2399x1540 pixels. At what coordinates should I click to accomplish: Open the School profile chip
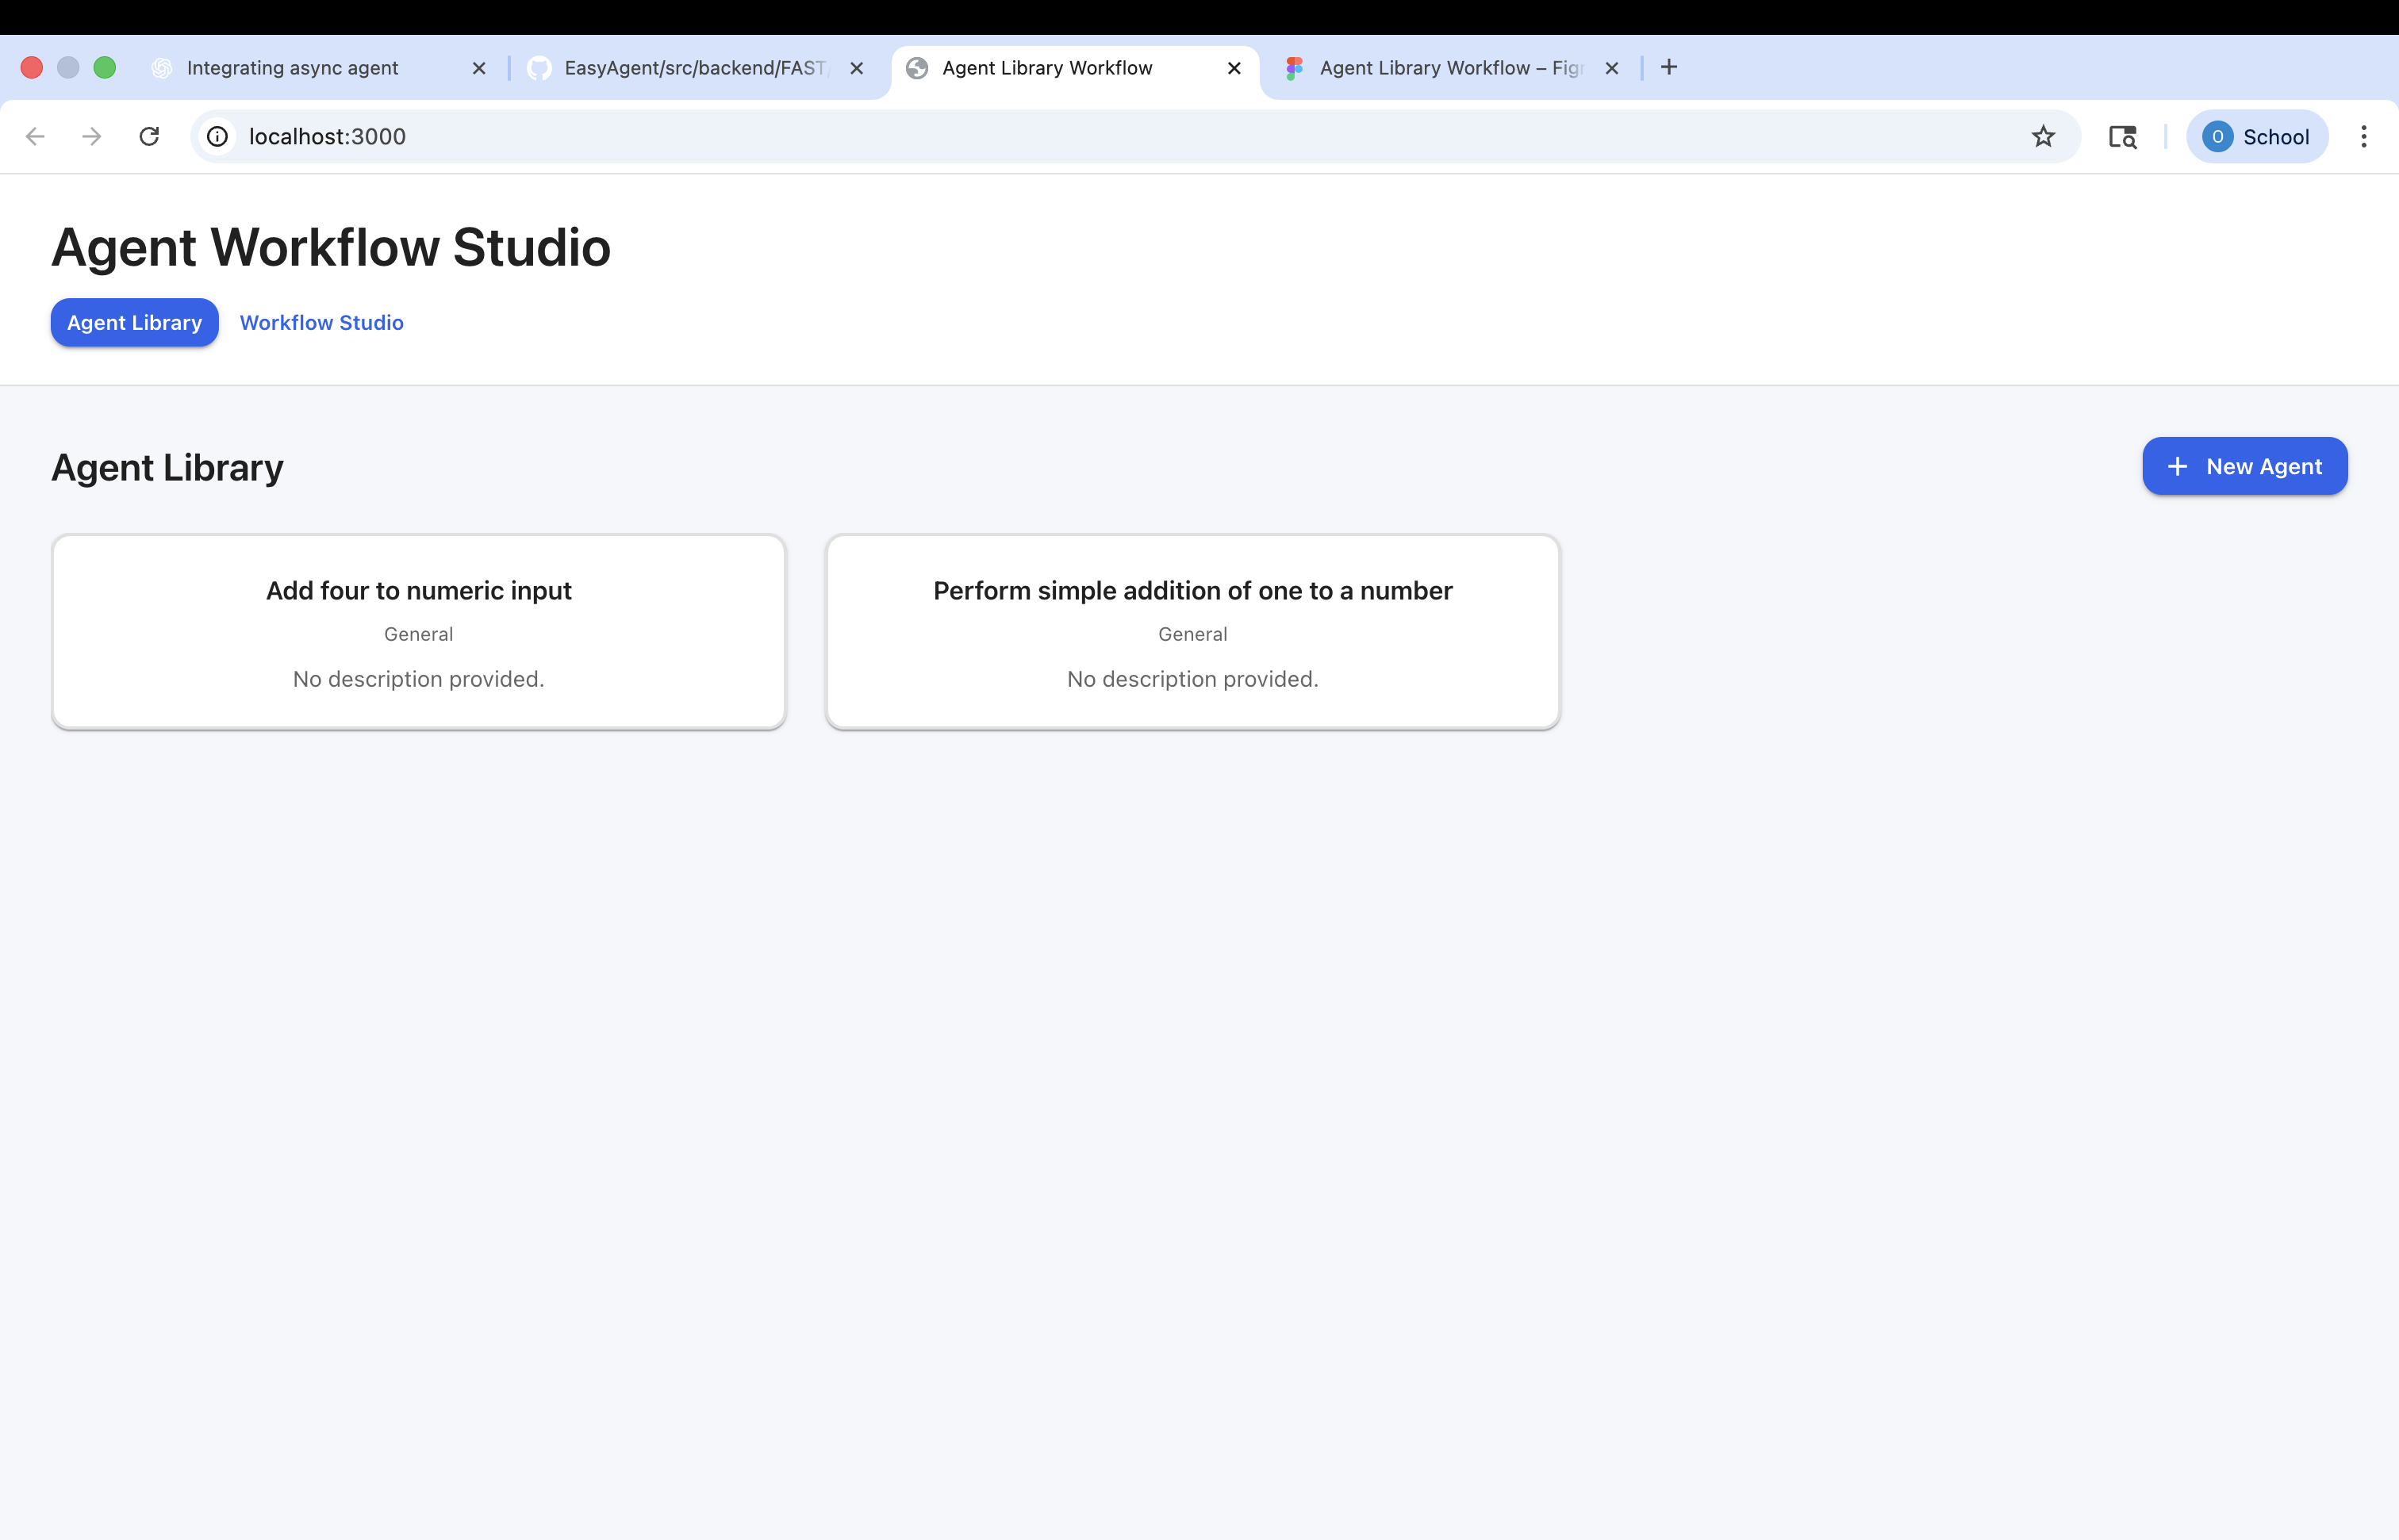[2256, 136]
